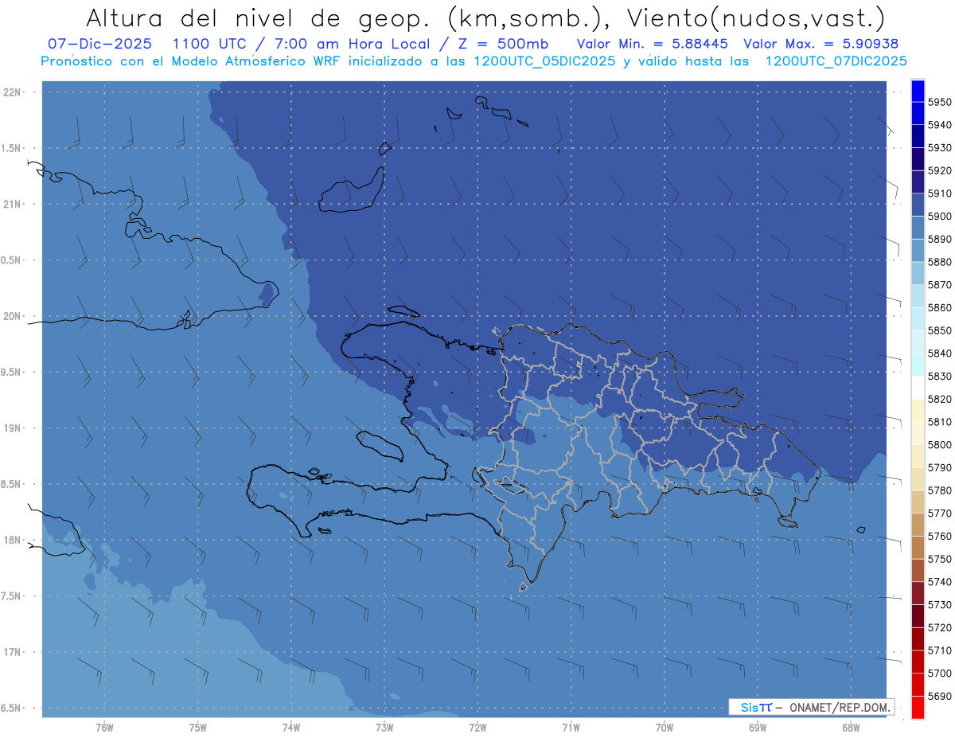Click the '70W' longitude label
The height and width of the screenshot is (738, 955).
(x=665, y=728)
